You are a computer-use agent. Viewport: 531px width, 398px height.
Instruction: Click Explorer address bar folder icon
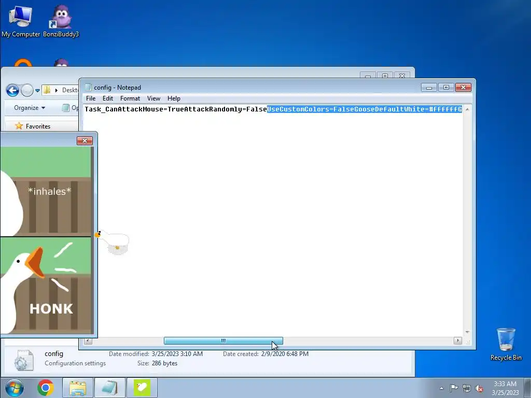47,90
